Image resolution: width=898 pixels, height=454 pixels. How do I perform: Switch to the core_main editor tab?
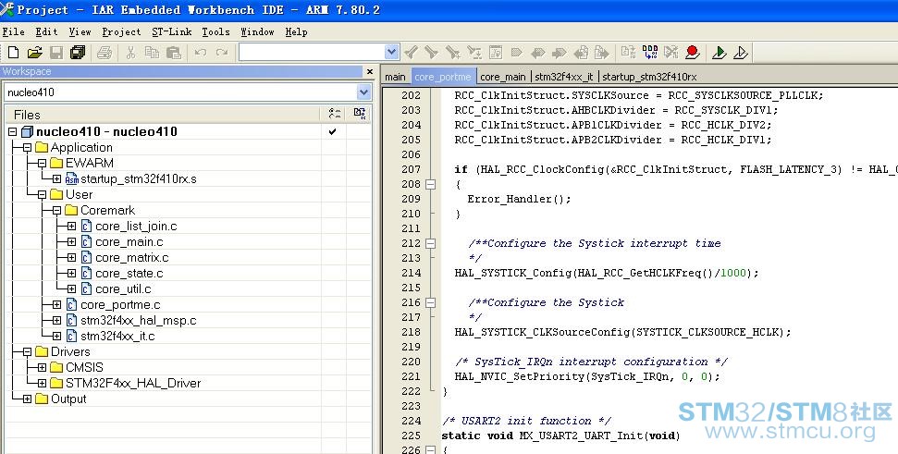pyautogui.click(x=502, y=77)
